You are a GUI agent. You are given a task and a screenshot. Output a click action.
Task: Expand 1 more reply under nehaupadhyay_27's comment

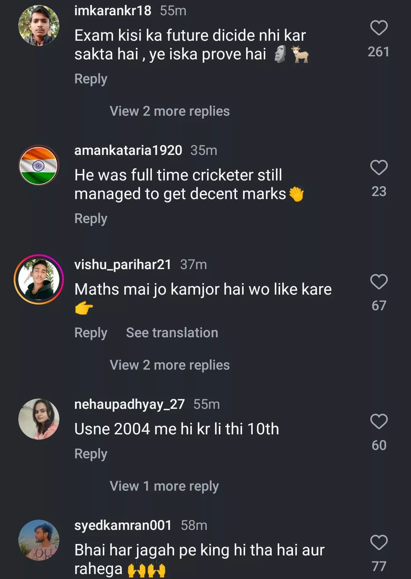point(164,486)
